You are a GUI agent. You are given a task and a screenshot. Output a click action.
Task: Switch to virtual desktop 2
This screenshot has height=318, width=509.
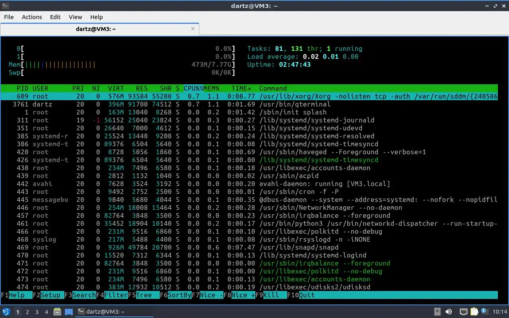click(27, 312)
